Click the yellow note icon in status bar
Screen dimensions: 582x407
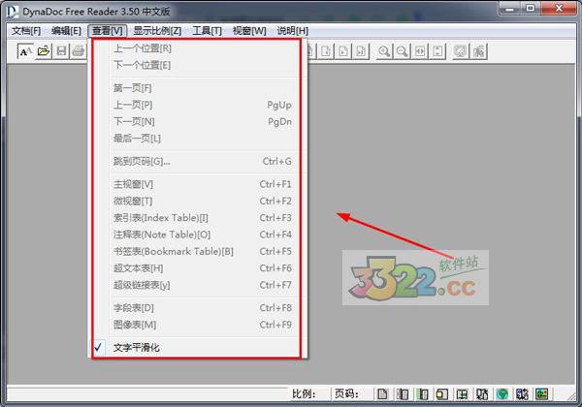coord(442,394)
